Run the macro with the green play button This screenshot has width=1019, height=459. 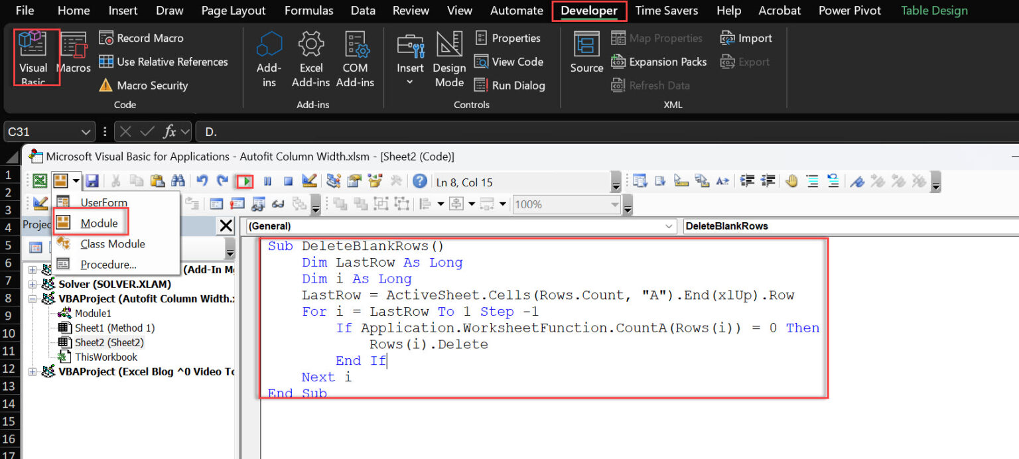[245, 181]
